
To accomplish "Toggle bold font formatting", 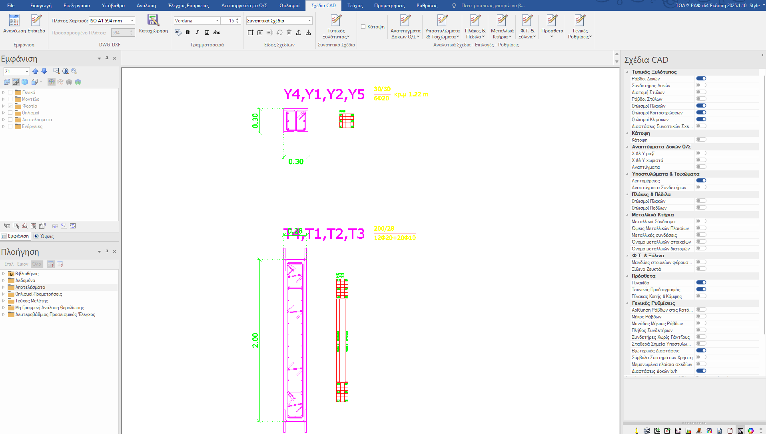I will point(188,32).
